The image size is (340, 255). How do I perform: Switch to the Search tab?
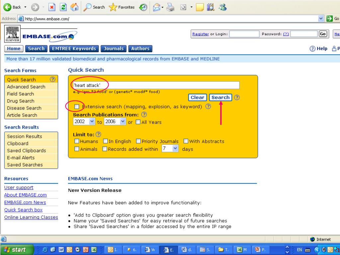(36, 48)
